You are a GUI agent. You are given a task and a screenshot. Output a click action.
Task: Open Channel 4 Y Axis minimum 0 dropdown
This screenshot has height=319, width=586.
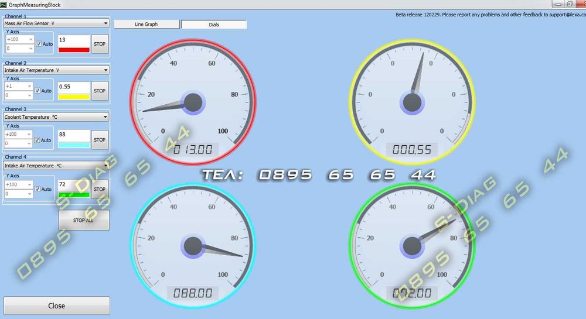coord(19,194)
